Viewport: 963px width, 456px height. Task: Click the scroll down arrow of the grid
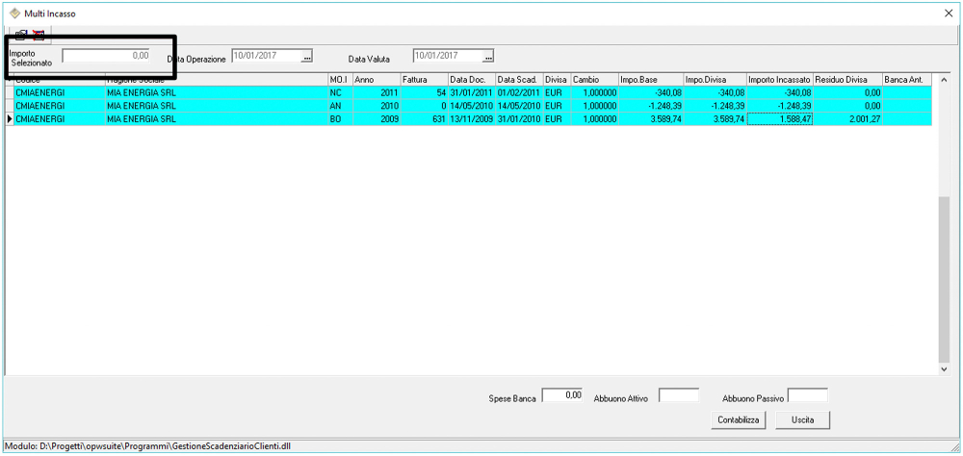(944, 368)
